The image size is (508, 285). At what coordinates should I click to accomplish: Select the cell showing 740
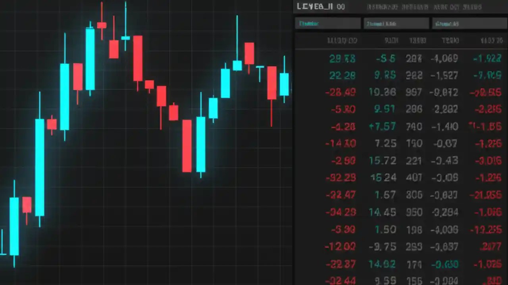(414, 126)
